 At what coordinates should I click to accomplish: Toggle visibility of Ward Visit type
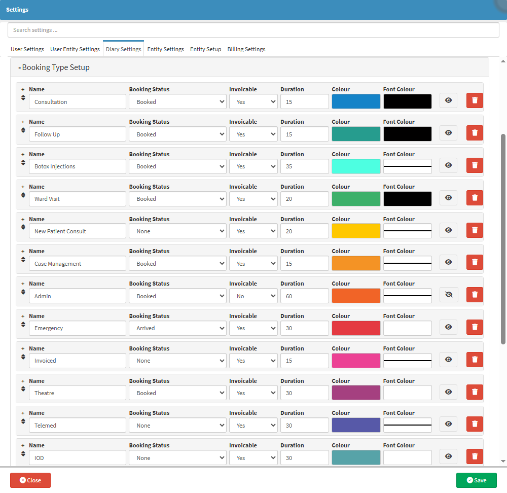coord(448,198)
